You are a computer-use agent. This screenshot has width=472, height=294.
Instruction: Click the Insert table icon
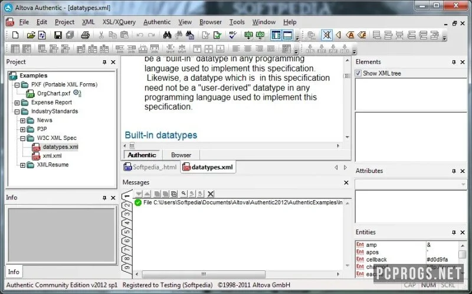point(15,48)
